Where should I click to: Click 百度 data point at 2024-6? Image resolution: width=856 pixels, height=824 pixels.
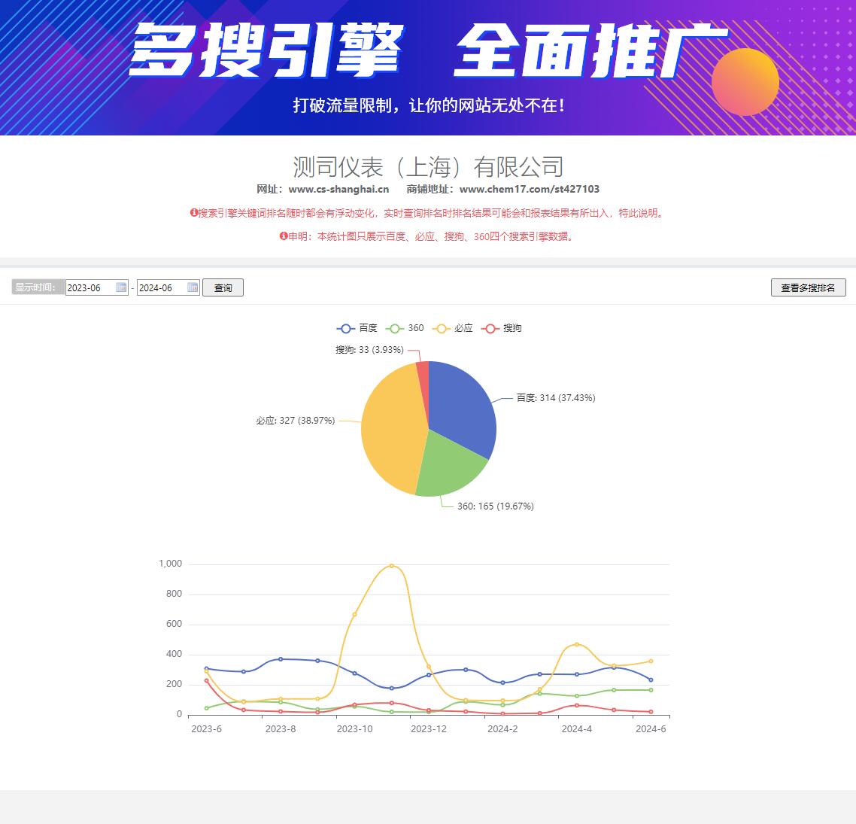coord(651,680)
